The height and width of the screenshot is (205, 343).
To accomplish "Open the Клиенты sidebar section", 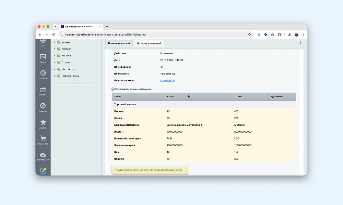I will pyautogui.click(x=43, y=107).
